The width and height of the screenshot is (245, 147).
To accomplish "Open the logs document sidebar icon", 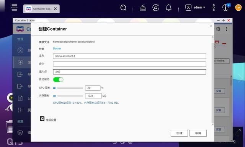I will point(20,98).
